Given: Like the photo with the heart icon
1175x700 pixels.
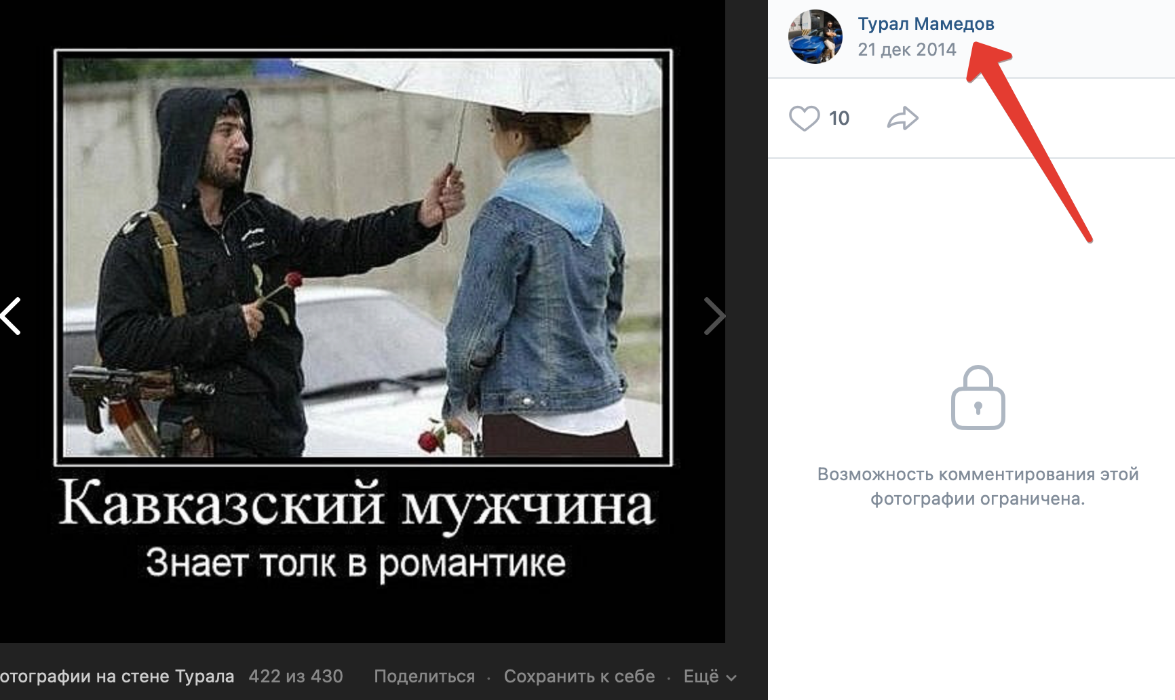Looking at the screenshot, I should (x=804, y=118).
